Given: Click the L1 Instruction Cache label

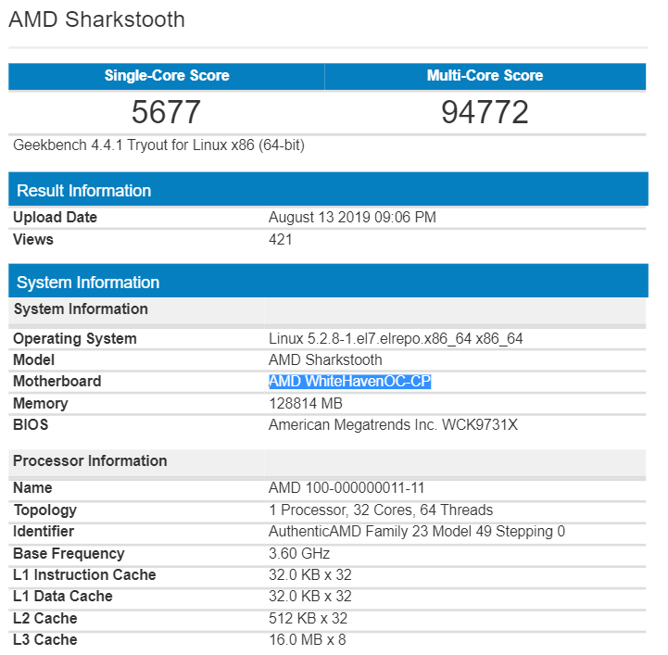Looking at the screenshot, I should point(85,574).
